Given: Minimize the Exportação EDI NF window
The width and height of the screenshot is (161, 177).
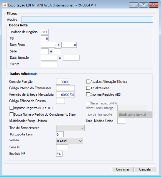Looking at the screenshot, I should tap(134, 5).
